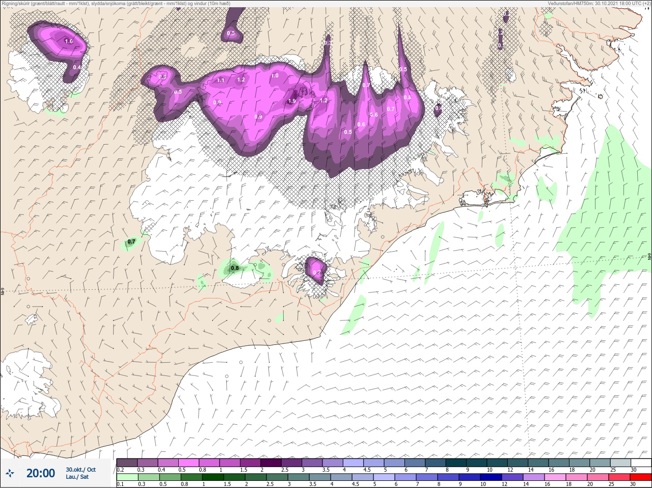Click the 4.5 label in the upper legend row
Viewport: 652px width, 488px height.
click(367, 470)
